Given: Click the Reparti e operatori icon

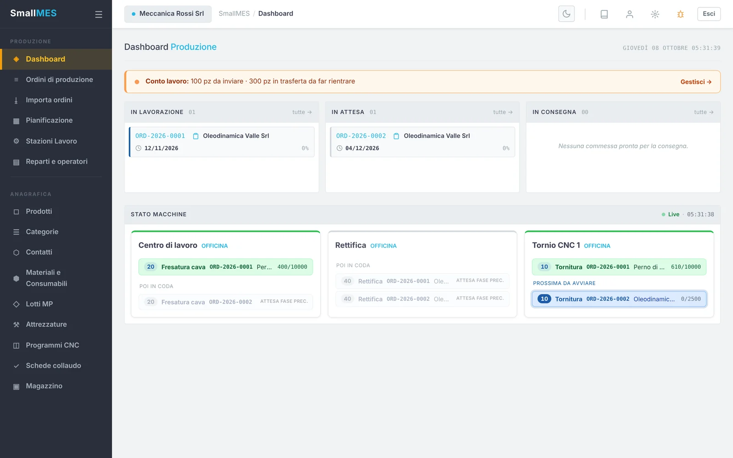Looking at the screenshot, I should click(16, 162).
